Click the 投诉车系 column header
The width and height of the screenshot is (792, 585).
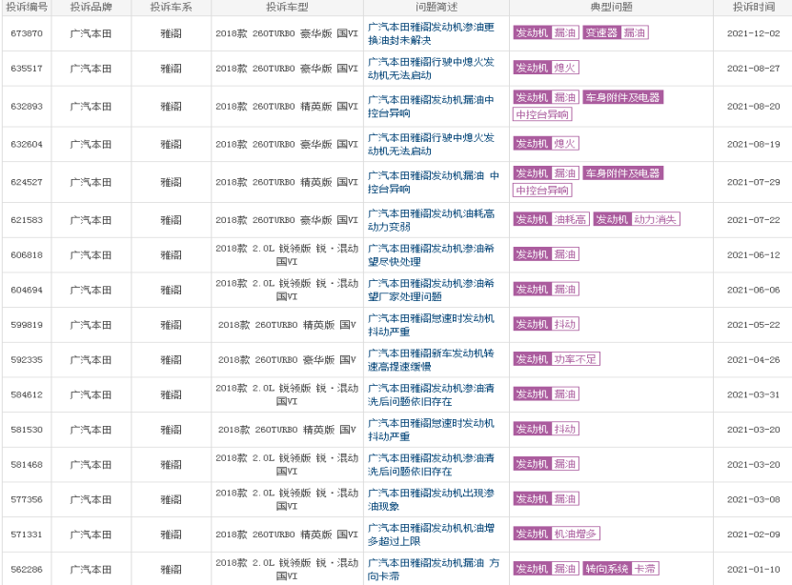pyautogui.click(x=172, y=7)
